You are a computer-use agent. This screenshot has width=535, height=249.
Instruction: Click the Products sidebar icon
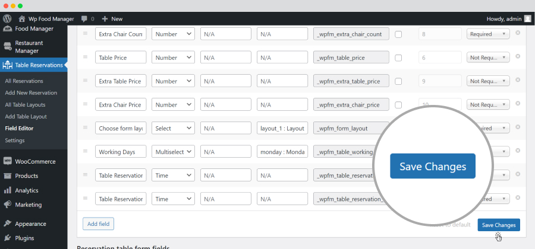coord(7,176)
